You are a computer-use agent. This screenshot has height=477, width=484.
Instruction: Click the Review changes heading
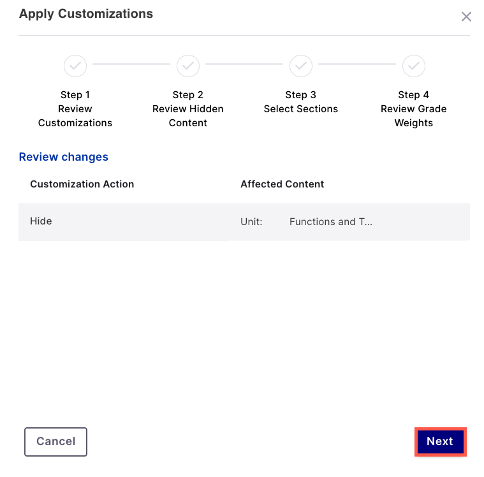click(x=64, y=157)
